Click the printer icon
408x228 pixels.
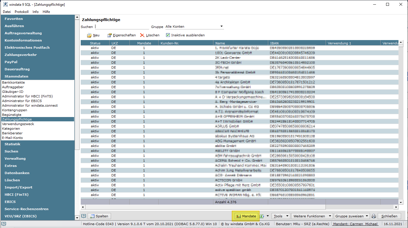[374, 216]
